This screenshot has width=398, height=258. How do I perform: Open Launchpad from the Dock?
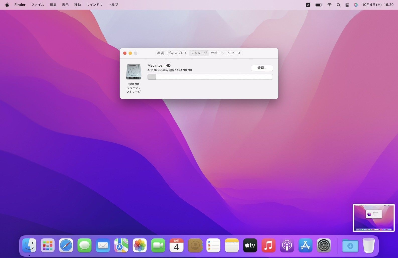pyautogui.click(x=48, y=245)
